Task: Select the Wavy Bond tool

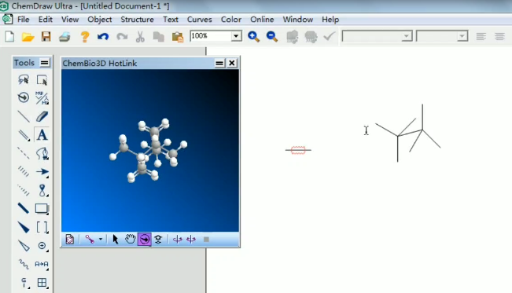Action: [x=24, y=264]
